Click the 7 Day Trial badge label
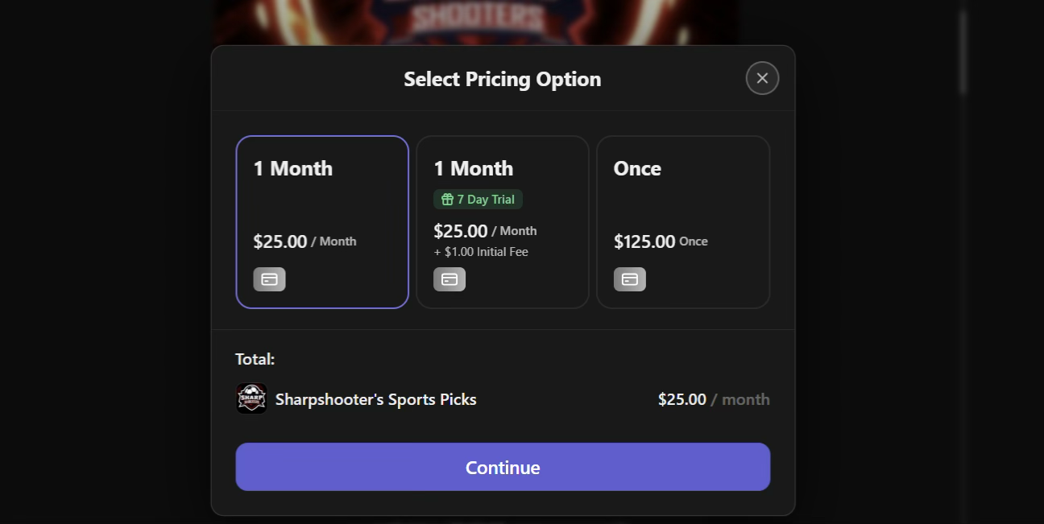The height and width of the screenshot is (524, 1044). (x=486, y=200)
